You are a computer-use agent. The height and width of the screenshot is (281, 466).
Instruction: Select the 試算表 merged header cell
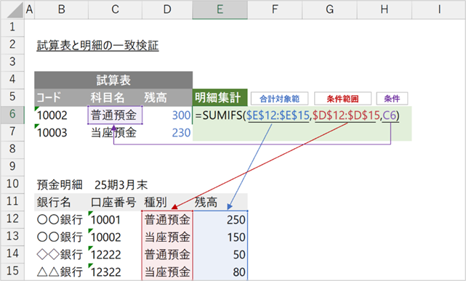coord(113,80)
